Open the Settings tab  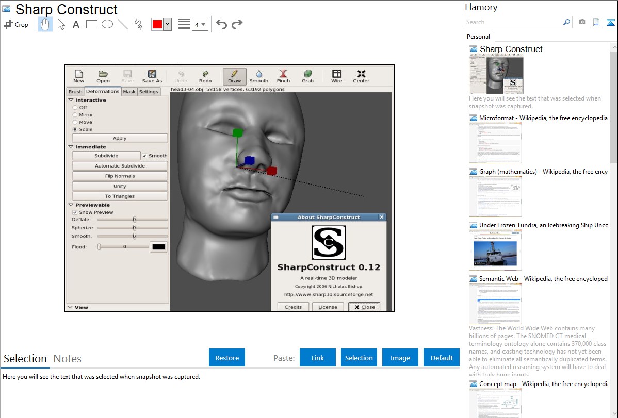(x=149, y=92)
